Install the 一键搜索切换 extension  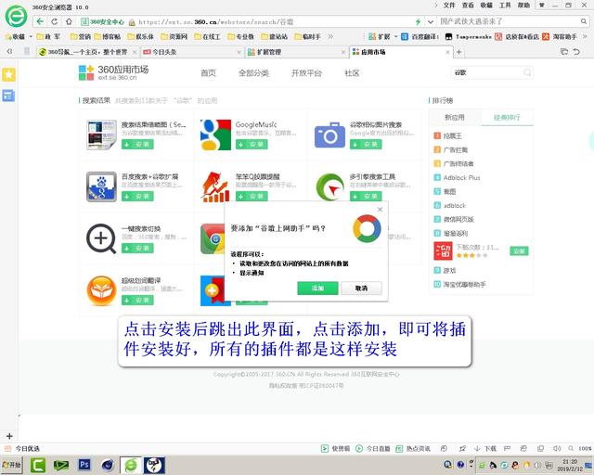(x=137, y=248)
